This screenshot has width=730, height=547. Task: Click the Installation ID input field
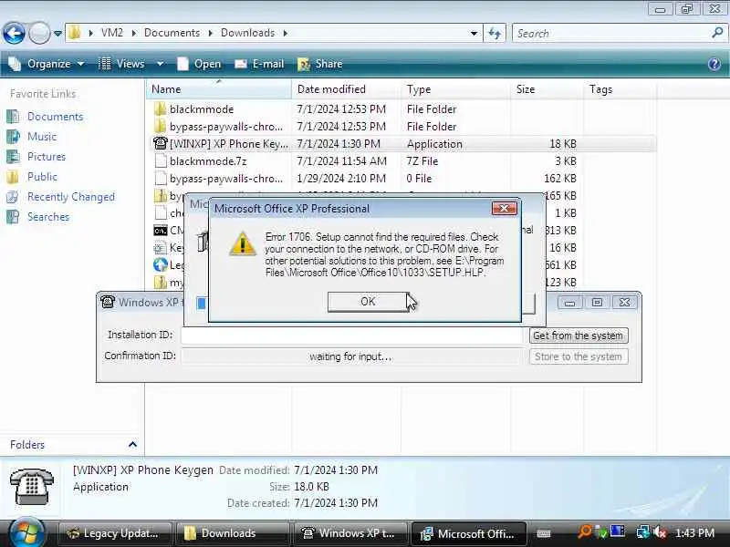351,335
